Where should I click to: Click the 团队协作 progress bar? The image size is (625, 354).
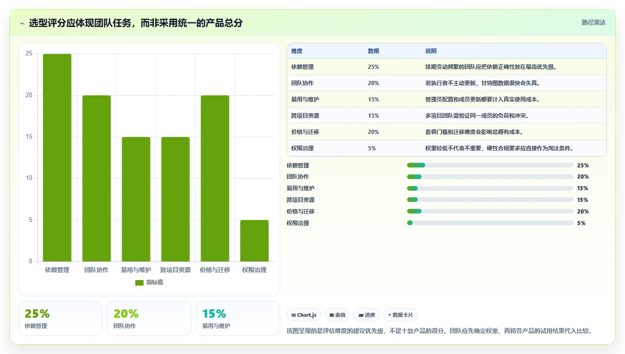[x=490, y=177]
